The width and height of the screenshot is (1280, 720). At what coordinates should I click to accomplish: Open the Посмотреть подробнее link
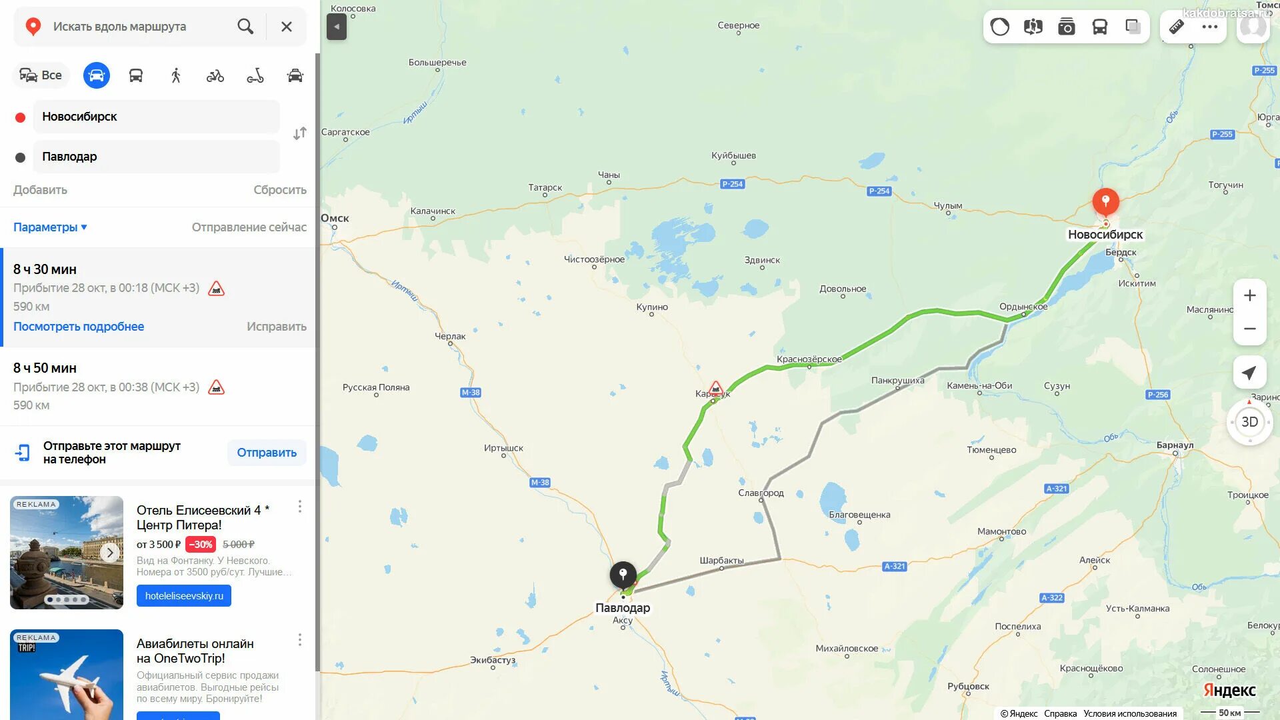79,327
